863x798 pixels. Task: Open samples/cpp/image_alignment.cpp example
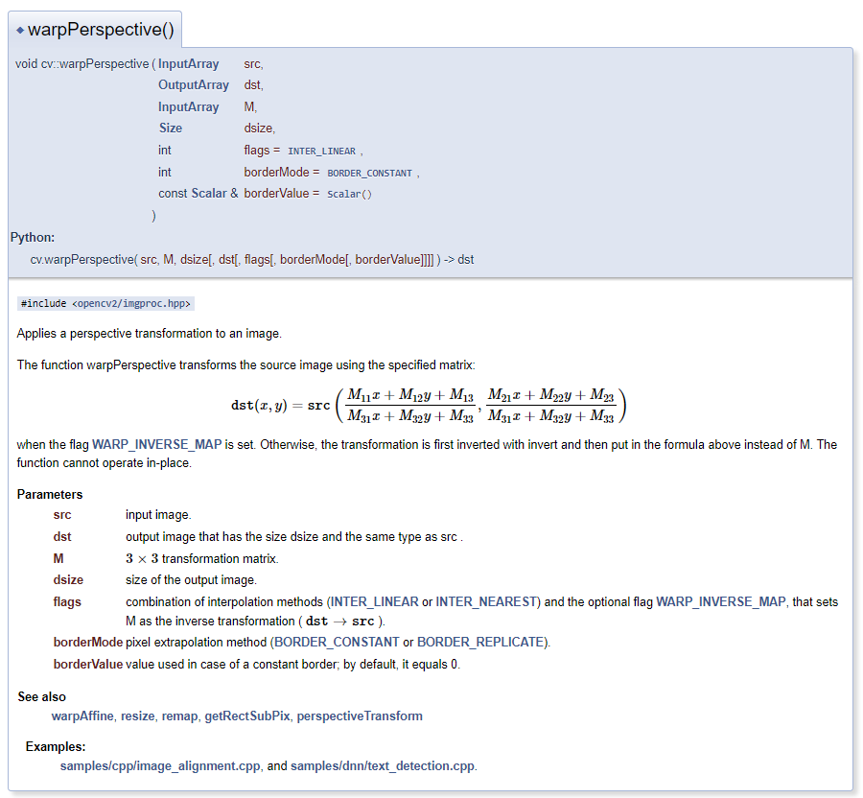tap(160, 765)
